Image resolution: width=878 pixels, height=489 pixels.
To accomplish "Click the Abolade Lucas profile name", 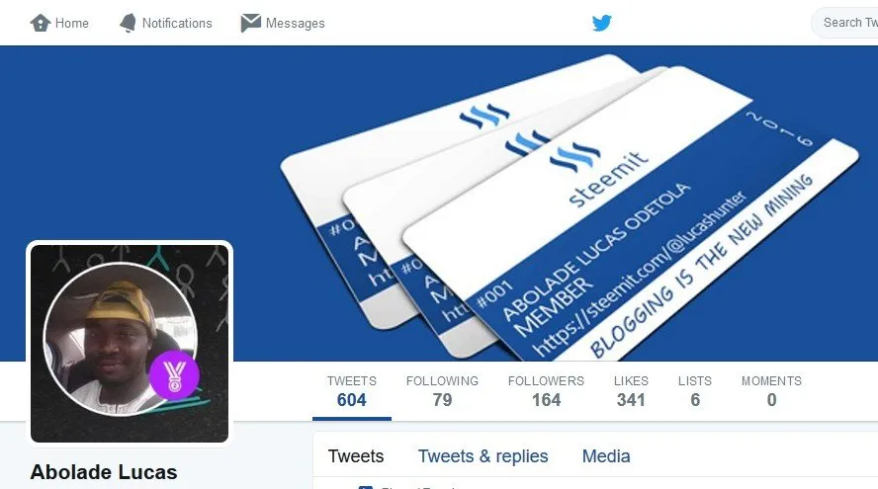I will tap(104, 471).
